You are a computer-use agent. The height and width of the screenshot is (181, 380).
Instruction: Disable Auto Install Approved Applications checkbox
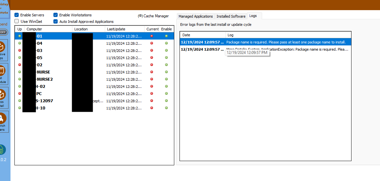click(x=56, y=22)
